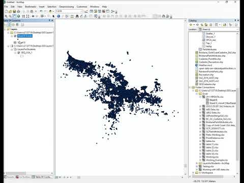Open the map scale dropdown arrow

pos(81,11)
